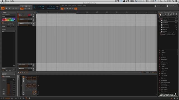179x100 pixels.
Task: Expand the Generators folder
Action: pos(160,24)
